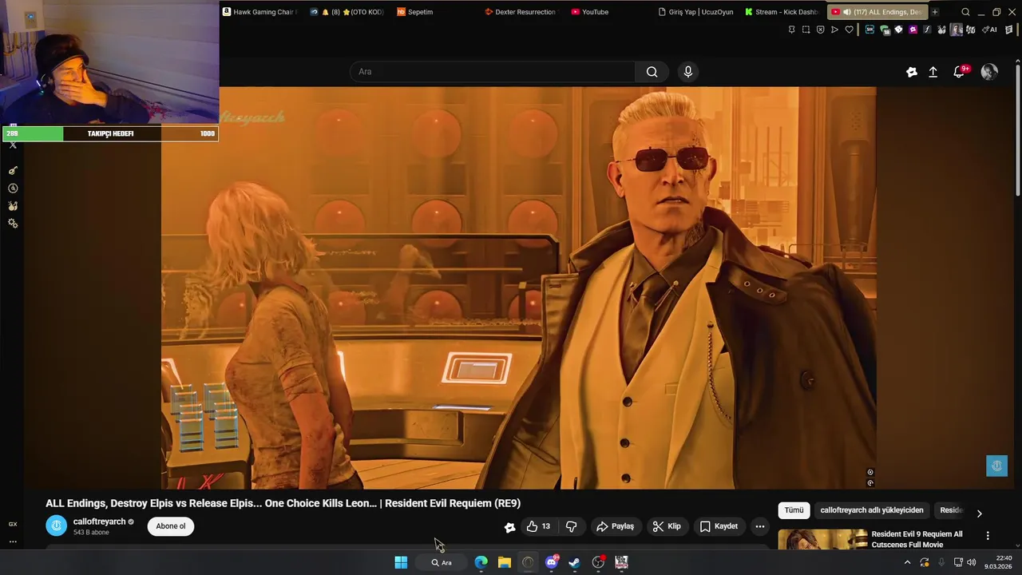The image size is (1022, 575).
Task: Click the YouTube search magnifier button
Action: pyautogui.click(x=652, y=72)
